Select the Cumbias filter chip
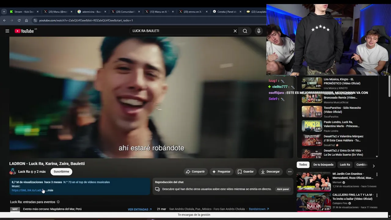This screenshot has height=220, width=391. [x=362, y=165]
